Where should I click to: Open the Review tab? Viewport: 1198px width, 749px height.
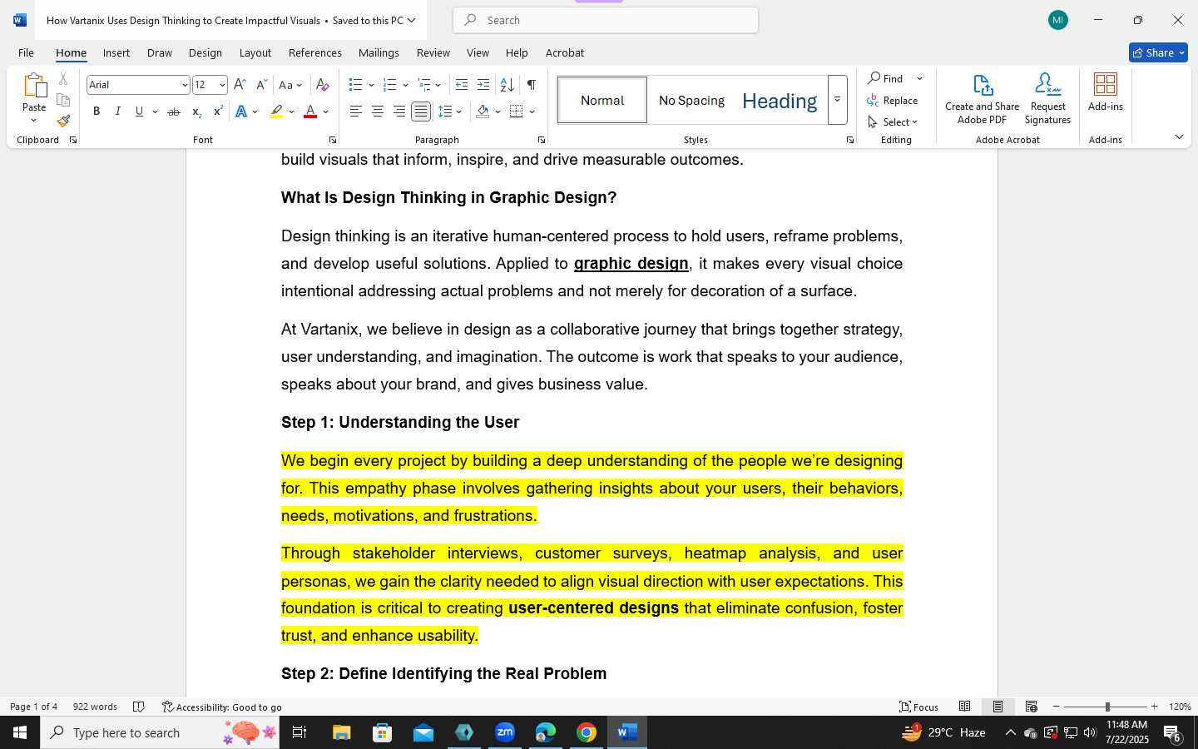[x=433, y=52]
